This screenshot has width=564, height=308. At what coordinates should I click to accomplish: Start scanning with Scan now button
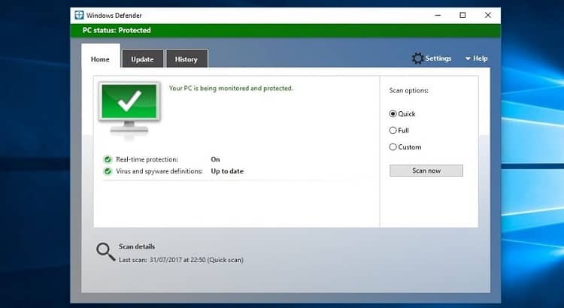[x=426, y=171]
